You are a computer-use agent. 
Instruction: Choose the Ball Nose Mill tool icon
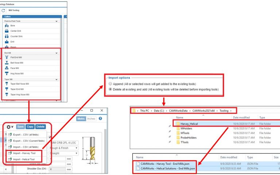click(x=7, y=63)
